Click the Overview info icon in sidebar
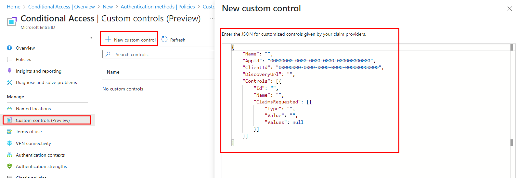 tap(9, 48)
